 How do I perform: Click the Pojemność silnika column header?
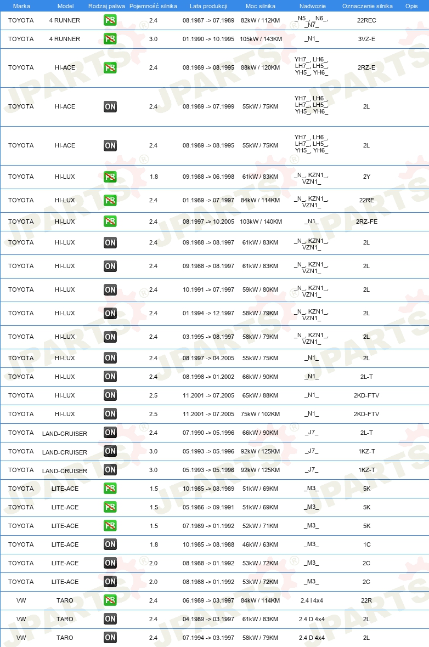click(153, 6)
